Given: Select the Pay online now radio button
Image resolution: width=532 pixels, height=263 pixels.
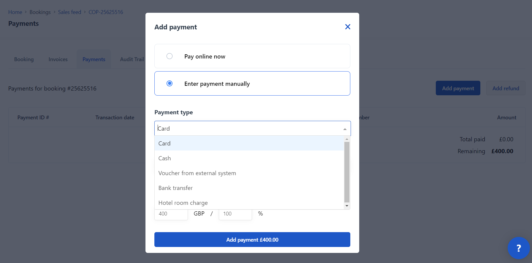Looking at the screenshot, I should click(x=170, y=56).
